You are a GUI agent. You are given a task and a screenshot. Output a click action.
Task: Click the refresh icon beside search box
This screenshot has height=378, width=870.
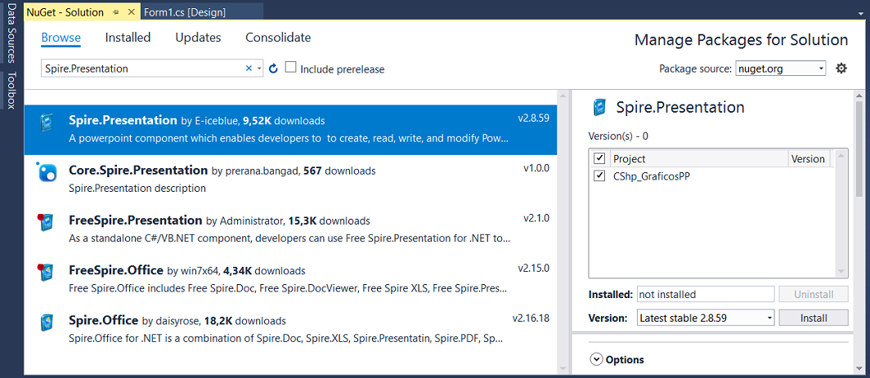coord(273,69)
